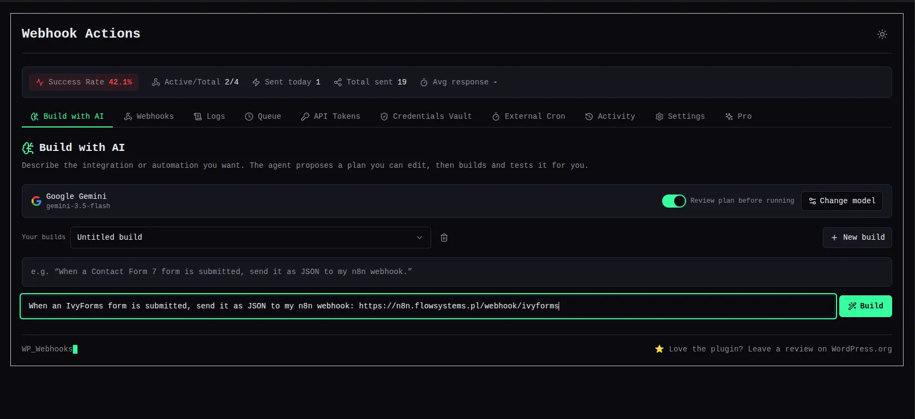
Task: Click the Queue tab clock icon
Action: pos(249,117)
